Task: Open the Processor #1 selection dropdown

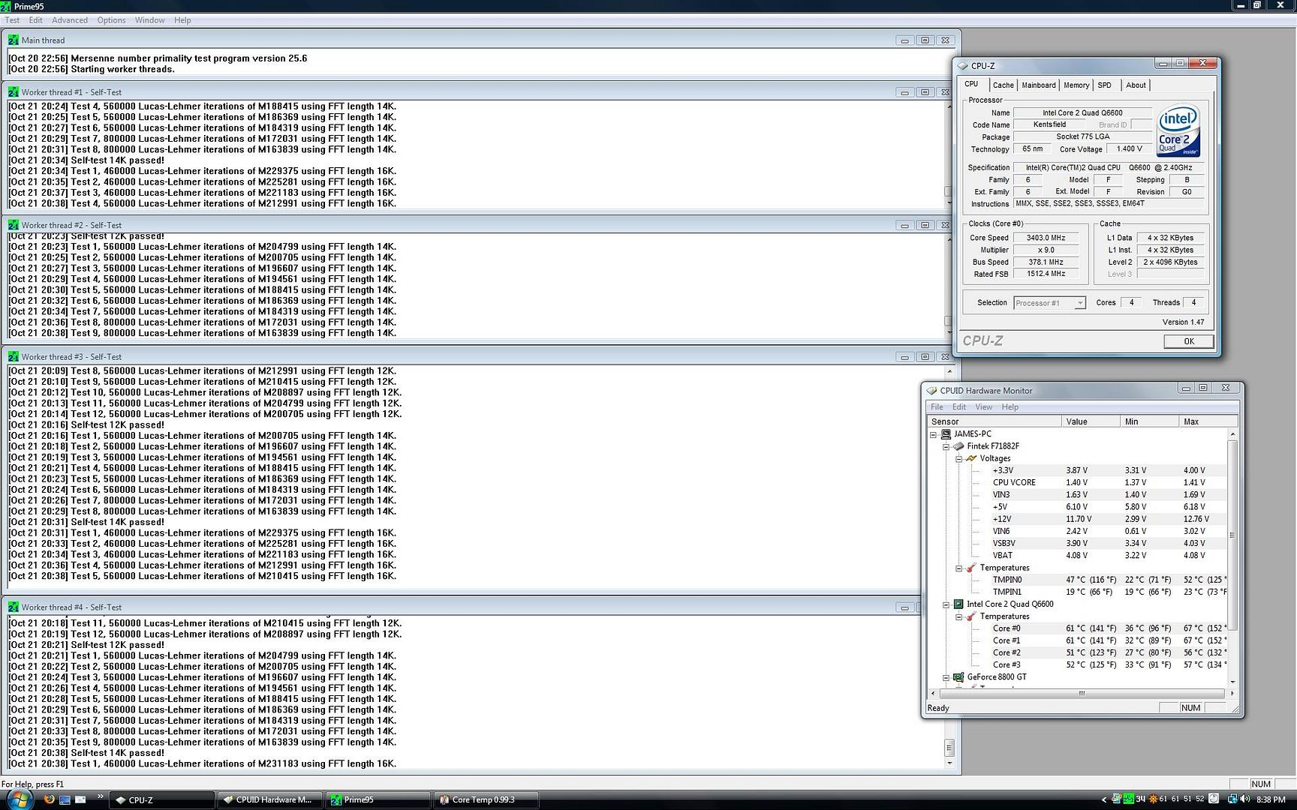Action: [x=1079, y=303]
